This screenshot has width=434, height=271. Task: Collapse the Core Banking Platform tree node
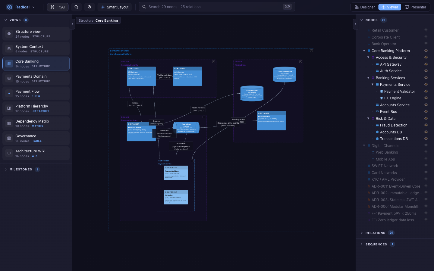(364, 51)
